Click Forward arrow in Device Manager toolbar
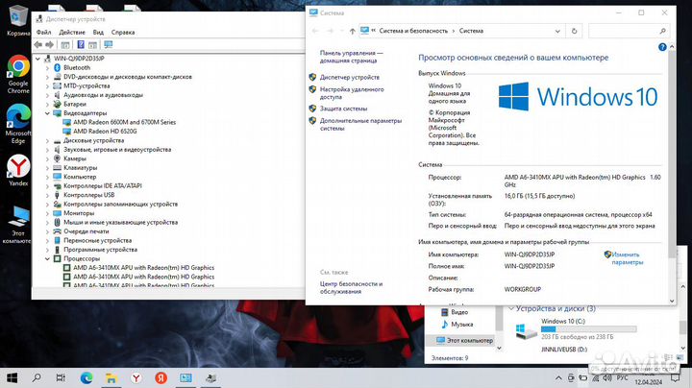Viewport: 692px width, 388px height. pos(49,44)
